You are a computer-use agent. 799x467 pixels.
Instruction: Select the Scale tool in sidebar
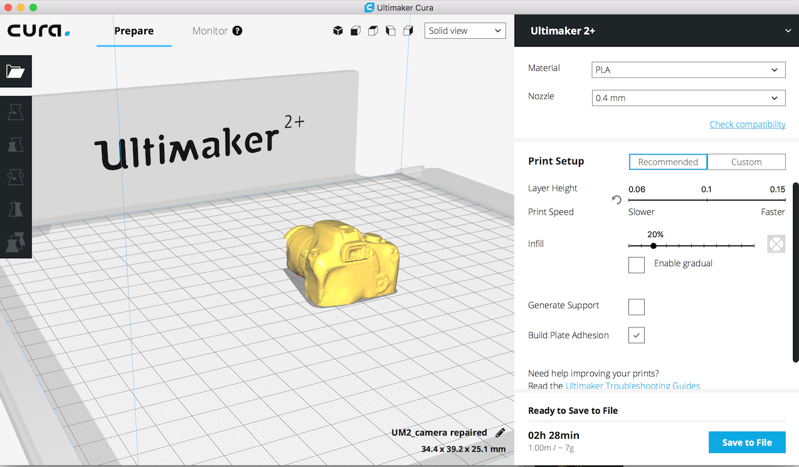coord(16,145)
